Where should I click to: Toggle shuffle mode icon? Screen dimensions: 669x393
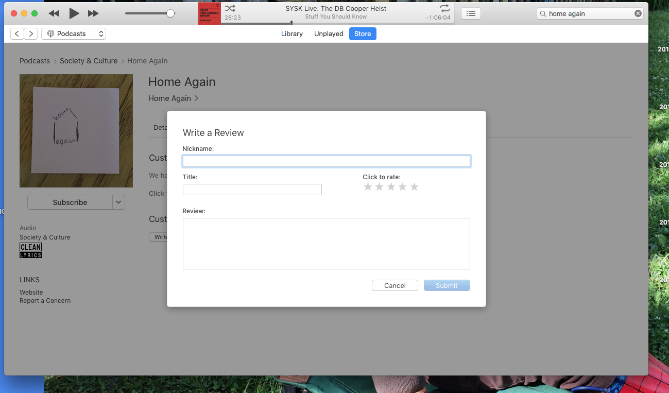(230, 8)
